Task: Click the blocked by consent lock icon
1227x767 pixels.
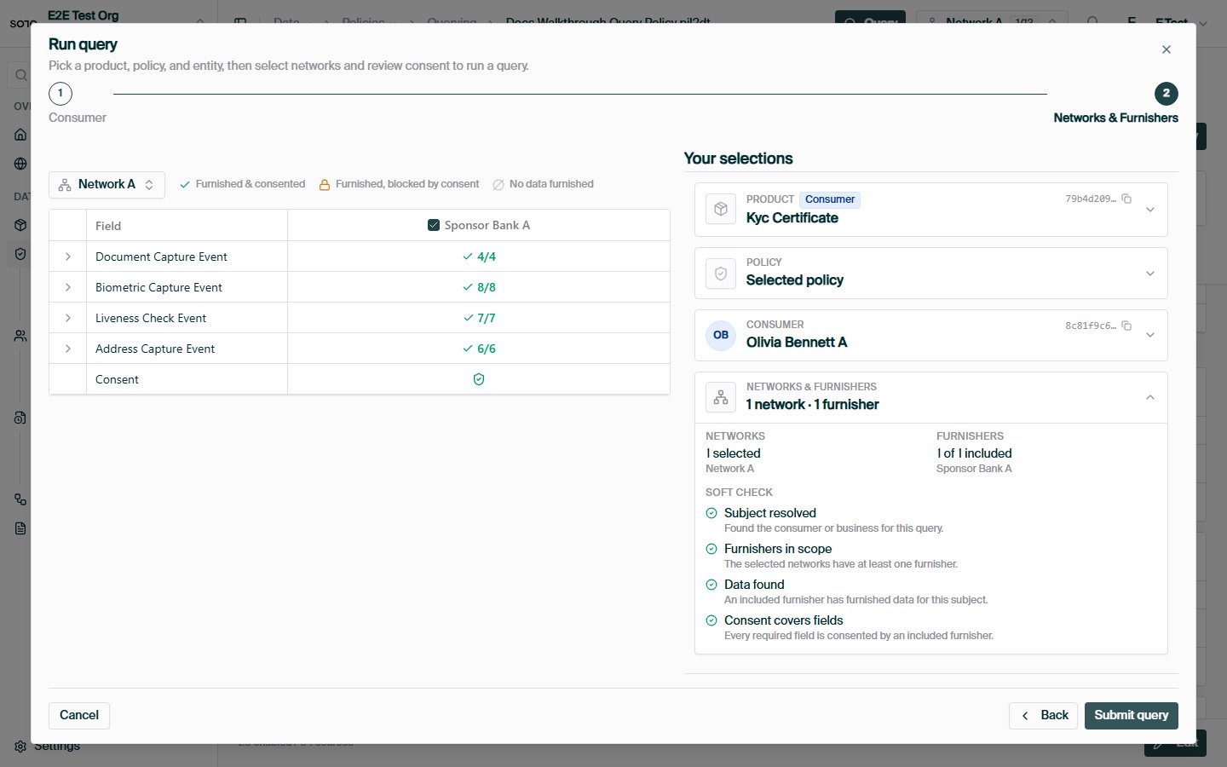Action: pos(325,184)
